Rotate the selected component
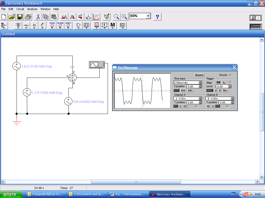This screenshot has height=198, width=265. (64, 17)
